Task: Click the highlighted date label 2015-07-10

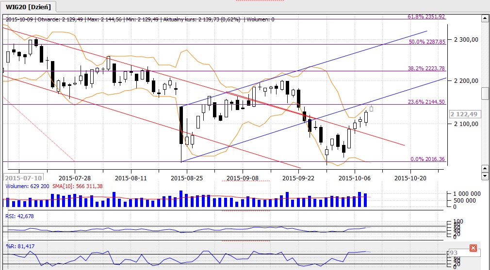Action: coord(23,178)
